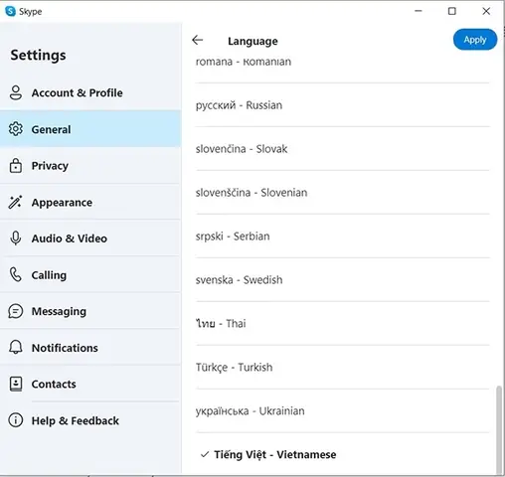Screen dimensions: 505x477
Task: Select ไทย - Thai language
Action: [343, 323]
